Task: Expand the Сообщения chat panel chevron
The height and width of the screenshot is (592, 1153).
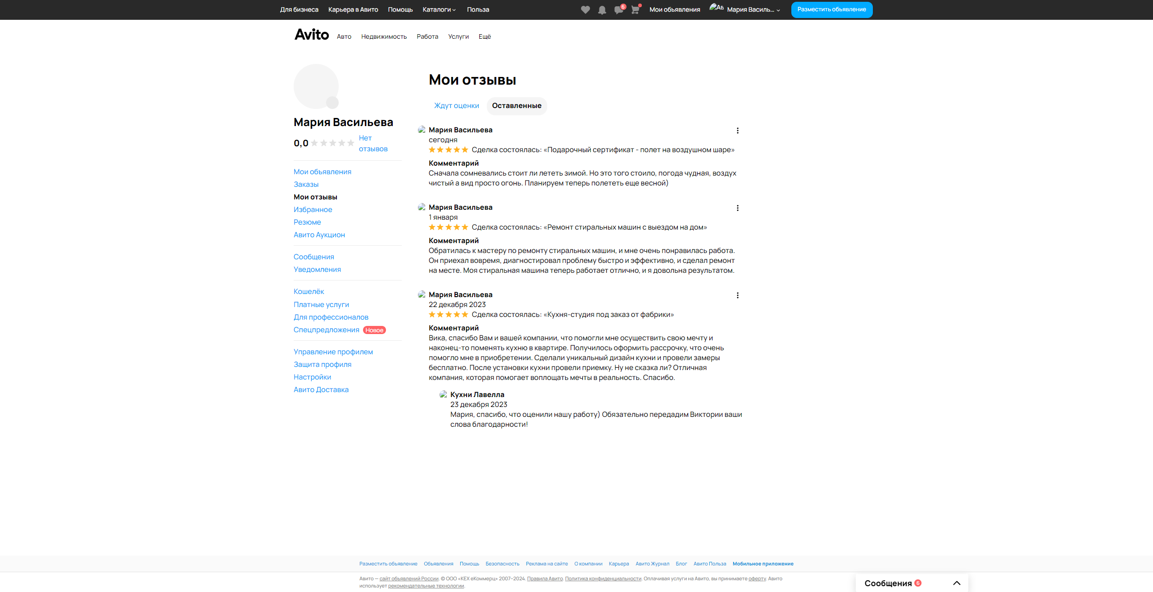Action: pyautogui.click(x=957, y=583)
